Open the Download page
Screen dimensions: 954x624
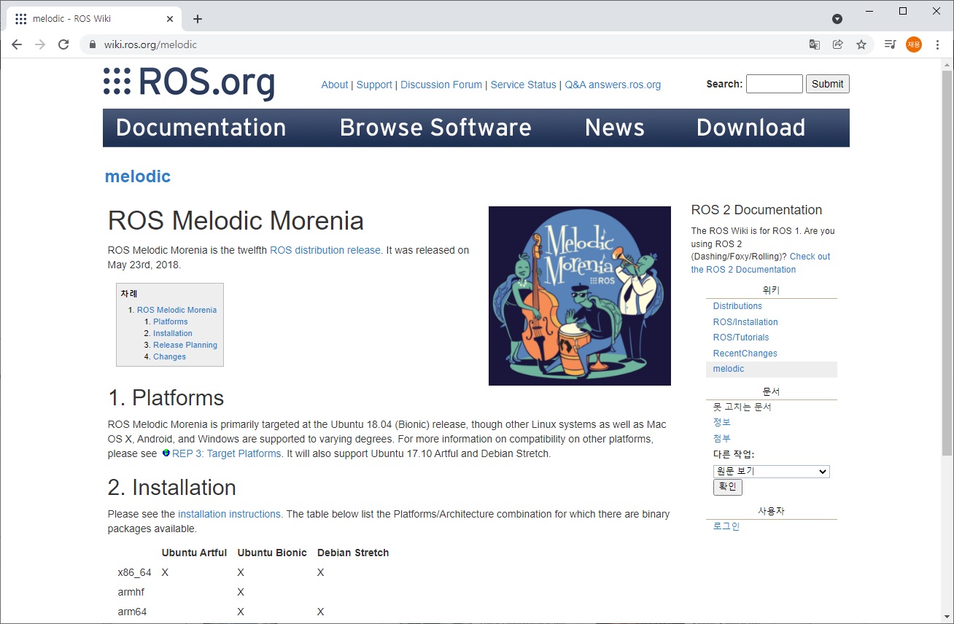coord(751,128)
